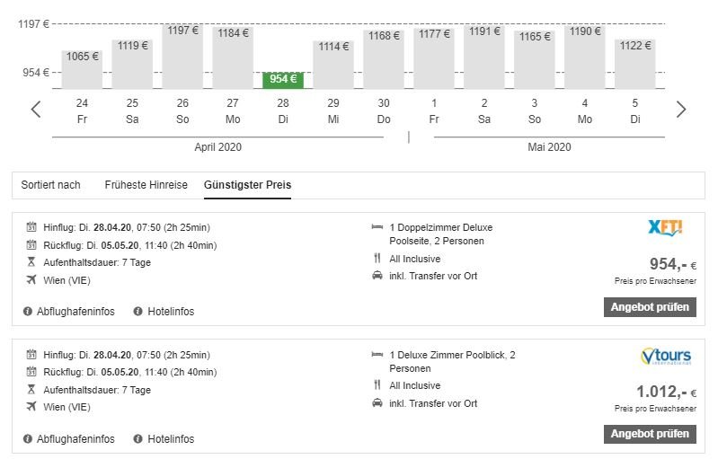Select the 1065 € bar for 24 Fr
Screen dimensions: 718x459
pyautogui.click(x=82, y=69)
